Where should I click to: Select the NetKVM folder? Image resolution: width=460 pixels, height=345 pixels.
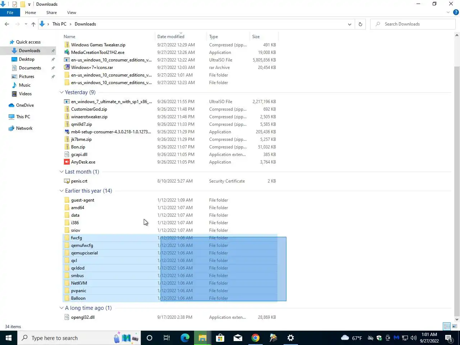click(x=79, y=283)
